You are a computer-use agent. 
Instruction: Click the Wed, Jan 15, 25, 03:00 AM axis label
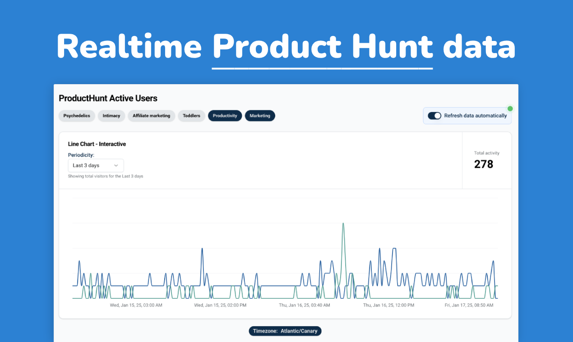coord(136,305)
